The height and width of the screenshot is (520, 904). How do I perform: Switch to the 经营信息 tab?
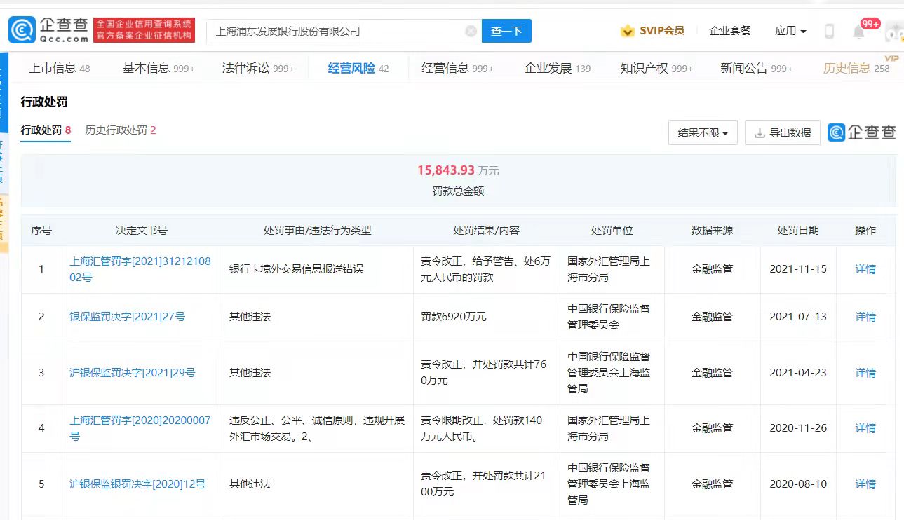[457, 69]
